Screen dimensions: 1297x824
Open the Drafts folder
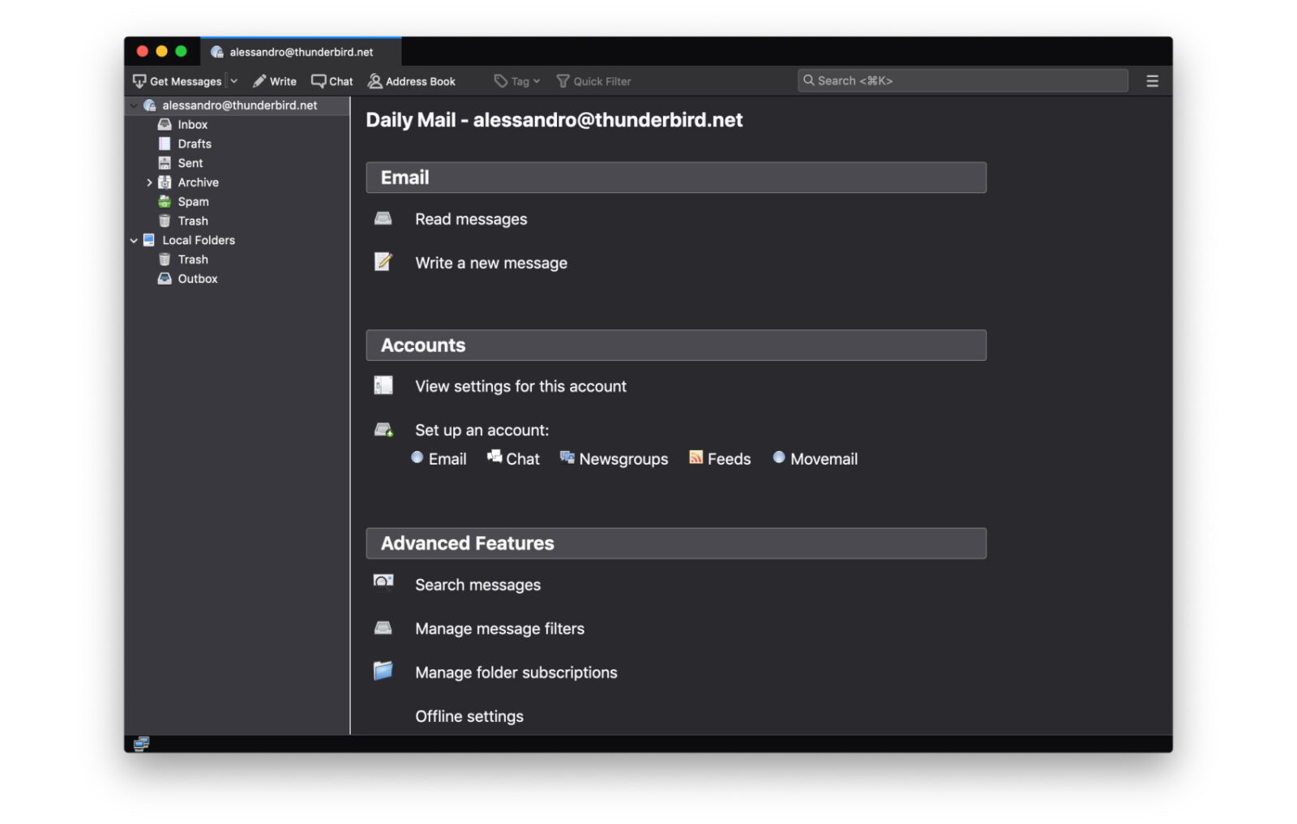pyautogui.click(x=195, y=144)
